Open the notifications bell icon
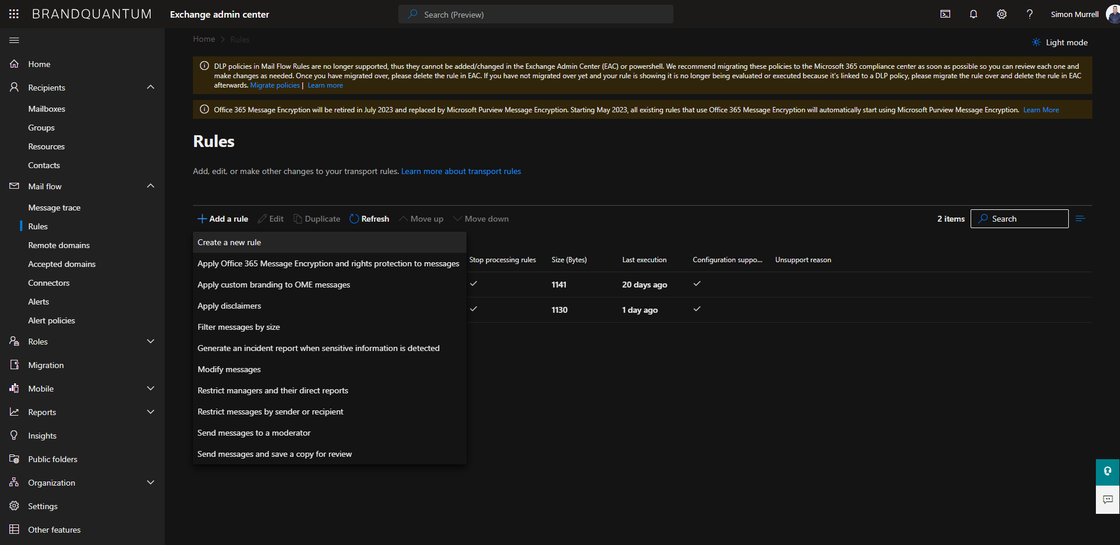Viewport: 1120px width, 545px height. tap(974, 14)
